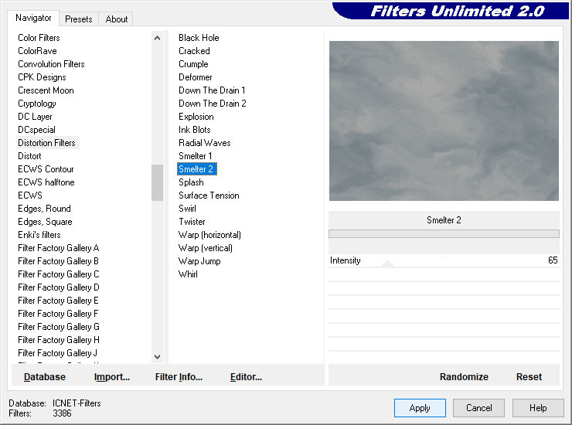Reset the filter parameters
The height and width of the screenshot is (425, 572).
529,377
